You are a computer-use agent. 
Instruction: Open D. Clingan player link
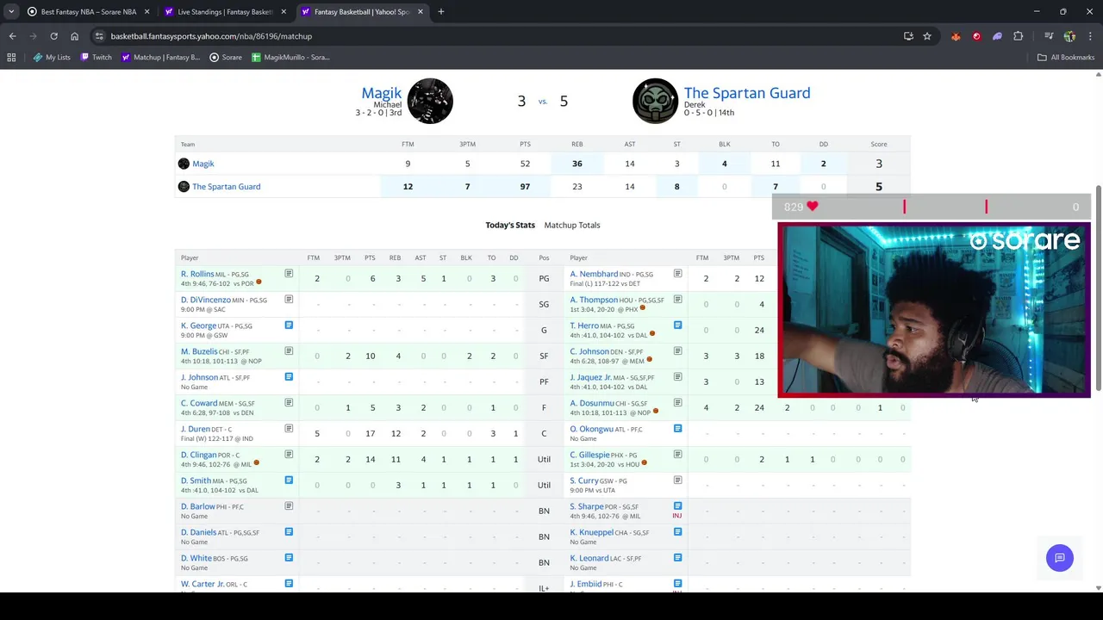pyautogui.click(x=199, y=455)
